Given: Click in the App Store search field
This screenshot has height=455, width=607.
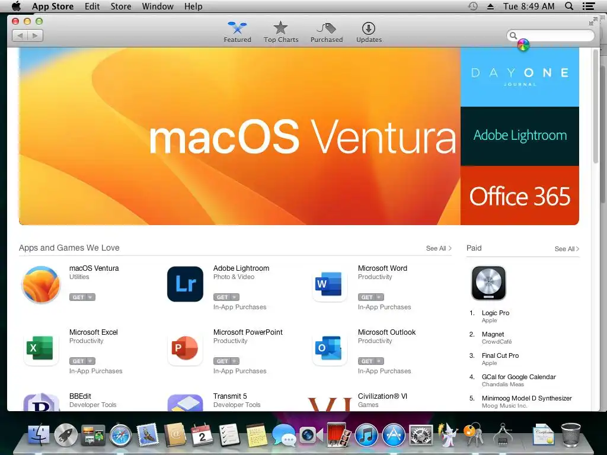Looking at the screenshot, I should (x=550, y=36).
